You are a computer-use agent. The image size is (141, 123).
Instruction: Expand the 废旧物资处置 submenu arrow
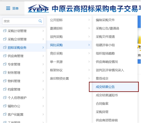[x=89, y=78]
